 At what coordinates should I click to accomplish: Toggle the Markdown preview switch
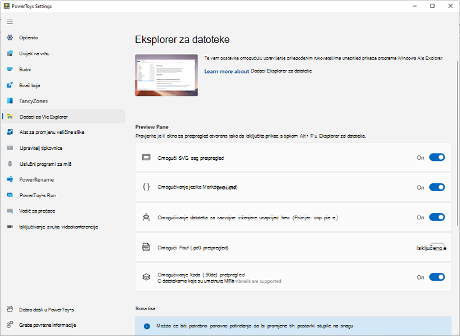[437, 187]
